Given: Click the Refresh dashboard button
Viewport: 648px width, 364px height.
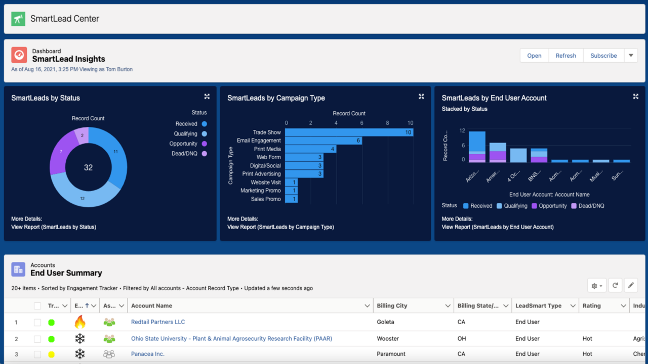Looking at the screenshot, I should click(x=566, y=56).
